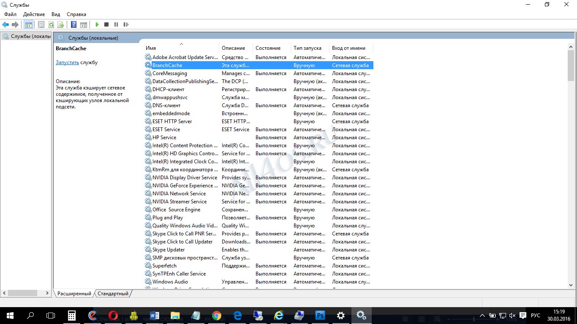Click the gear icon beside CoreMessaging
This screenshot has width=577, height=324.
[x=148, y=73]
